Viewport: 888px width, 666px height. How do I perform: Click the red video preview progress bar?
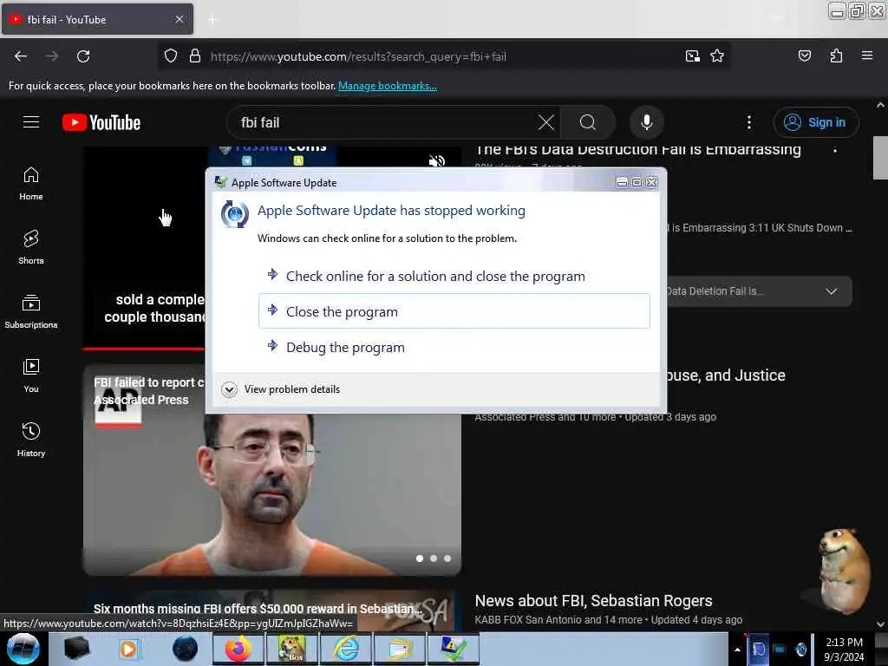144,349
